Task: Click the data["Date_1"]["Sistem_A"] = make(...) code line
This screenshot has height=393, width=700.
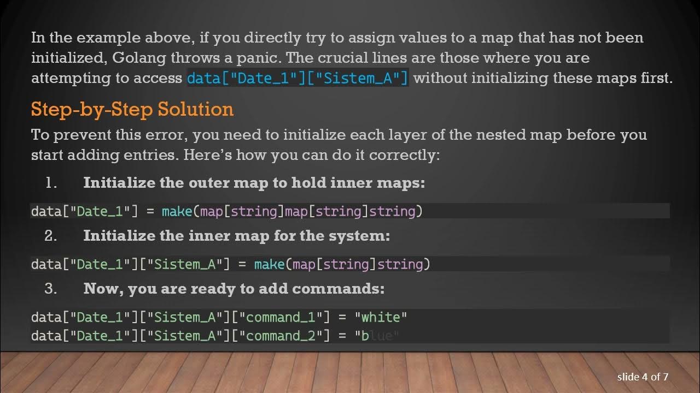Action: 230,264
